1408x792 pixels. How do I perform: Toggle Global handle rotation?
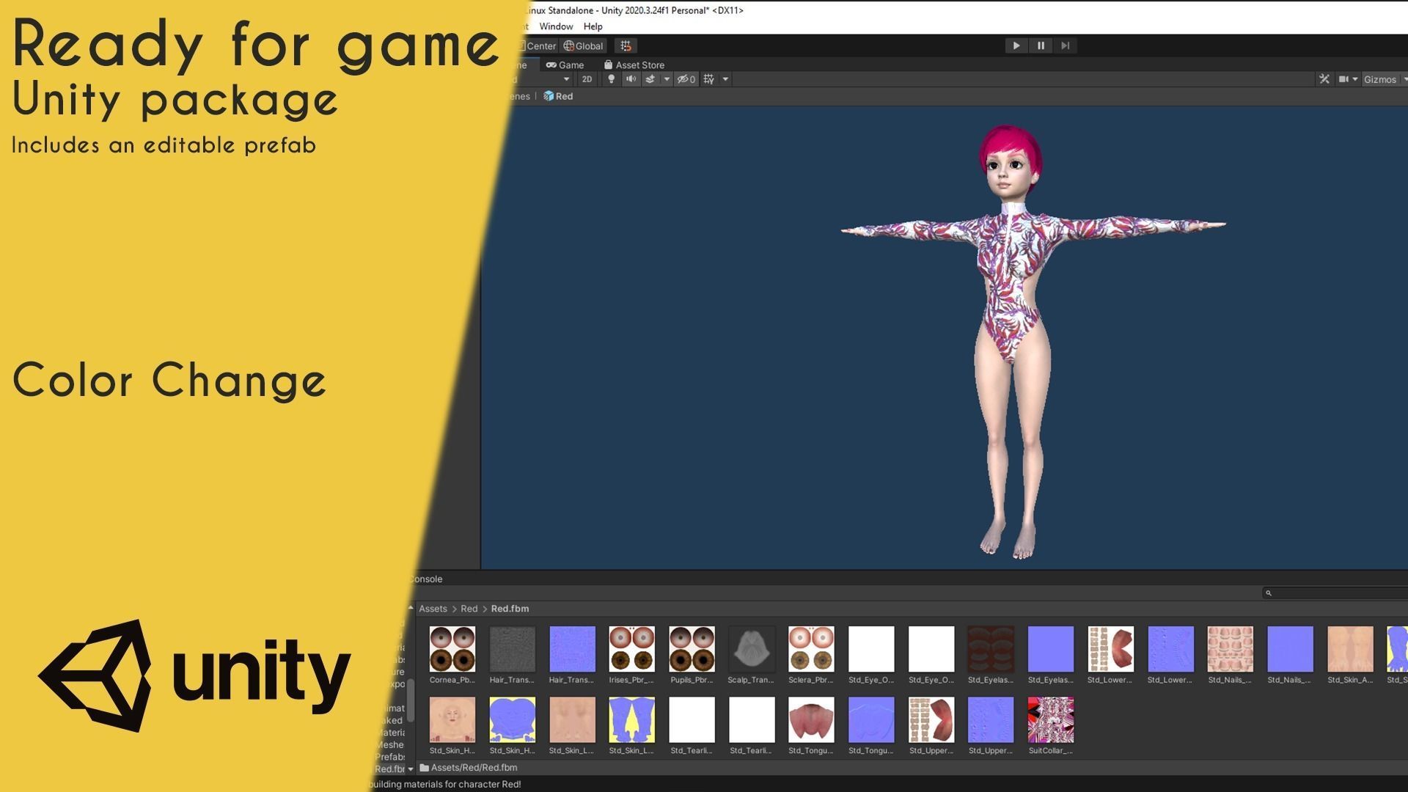[x=583, y=45]
